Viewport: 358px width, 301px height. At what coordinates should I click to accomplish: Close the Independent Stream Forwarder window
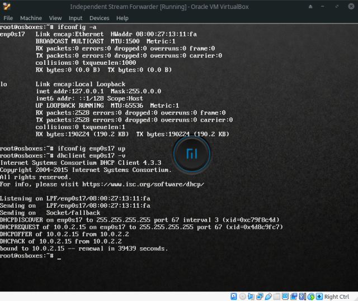coord(351,6)
